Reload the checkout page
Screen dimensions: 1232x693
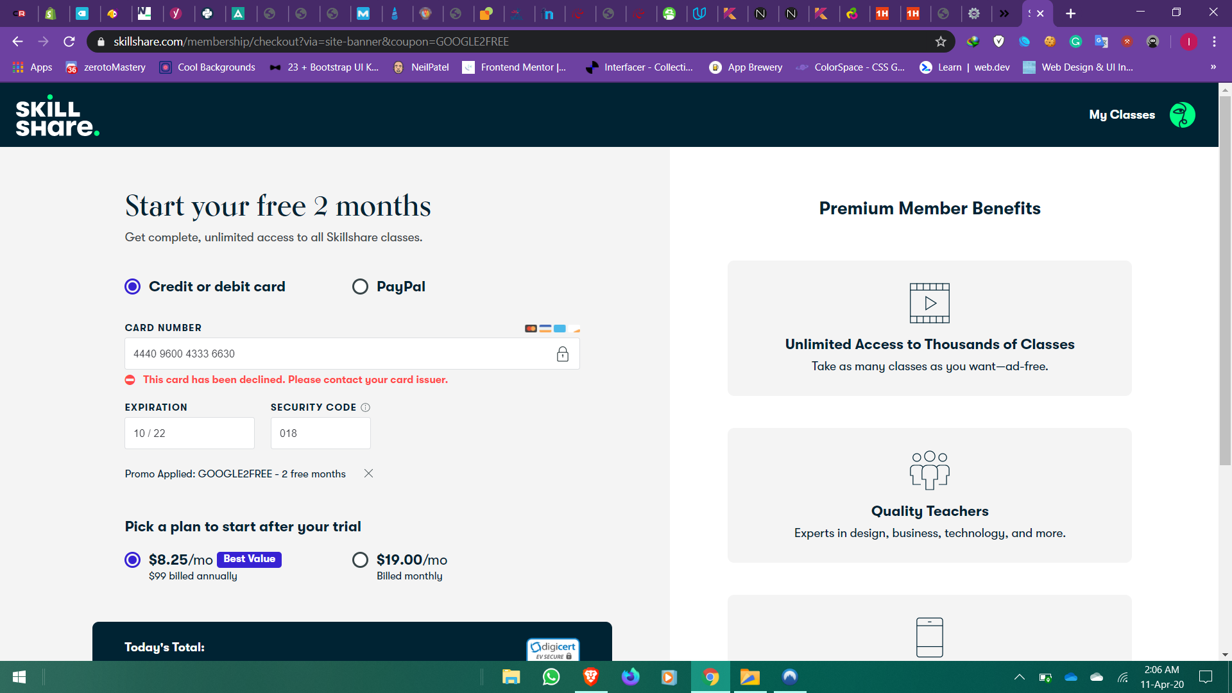pyautogui.click(x=69, y=42)
